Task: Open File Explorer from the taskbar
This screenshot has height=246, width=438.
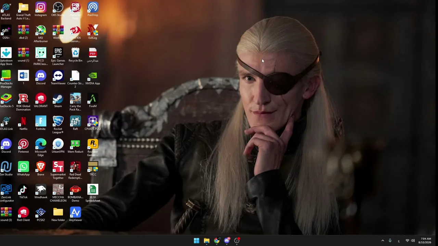Action: [206, 241]
